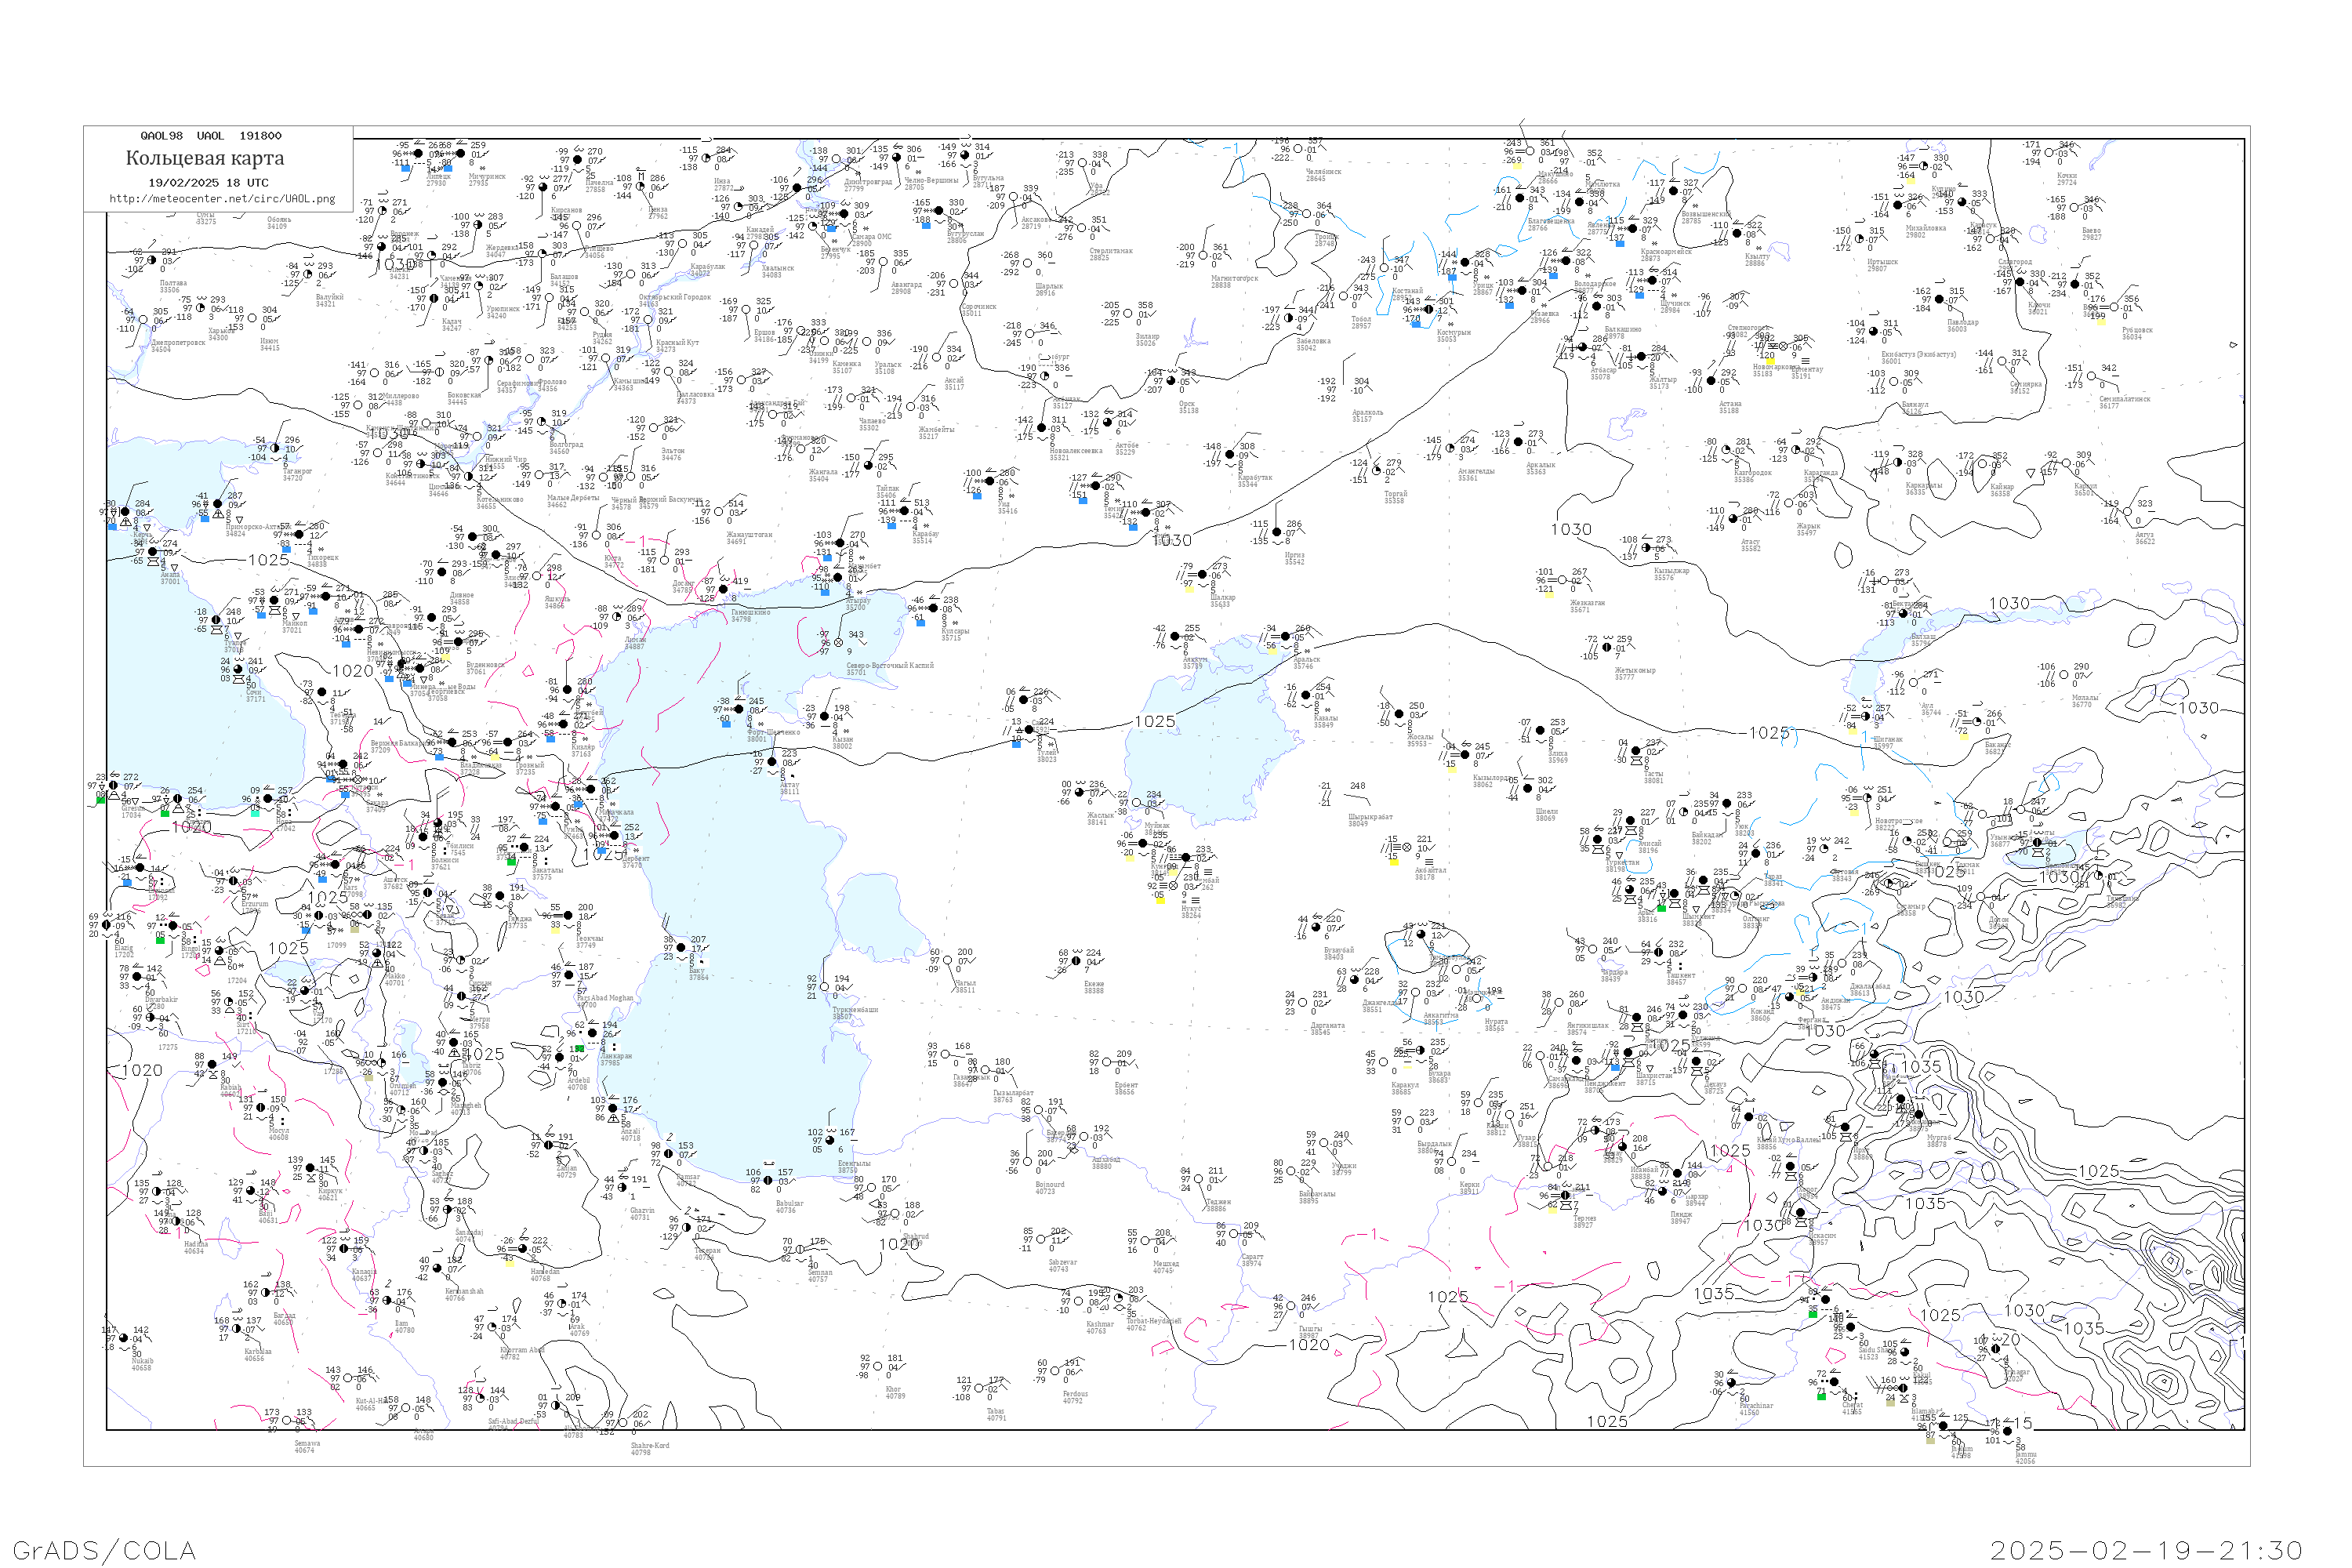Screen dimensions: 2352x1568
Task: Click the GrADS/COLA label
Action: [x=104, y=1550]
